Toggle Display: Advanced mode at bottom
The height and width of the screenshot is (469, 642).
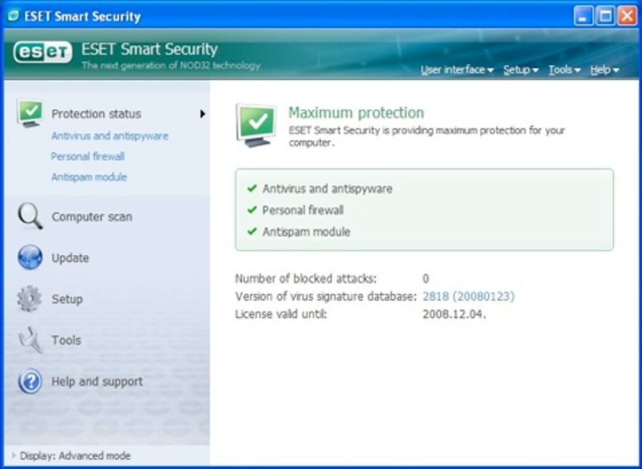coord(71,456)
